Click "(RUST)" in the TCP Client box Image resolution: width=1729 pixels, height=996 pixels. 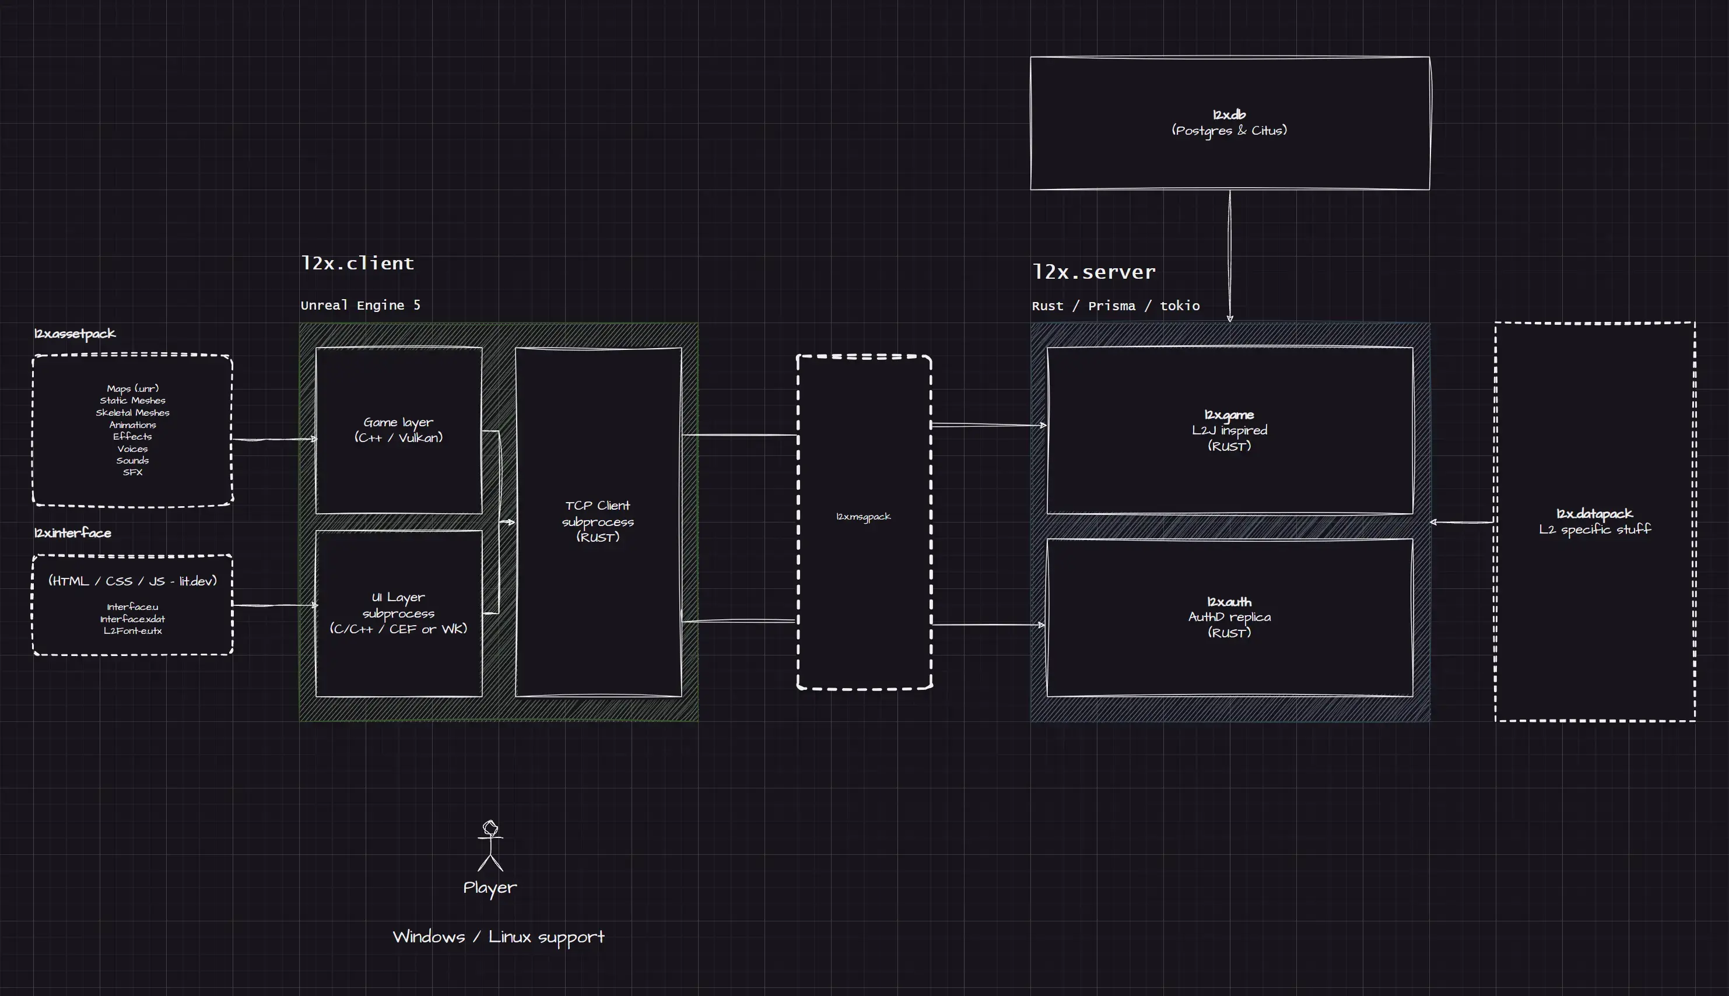[598, 537]
